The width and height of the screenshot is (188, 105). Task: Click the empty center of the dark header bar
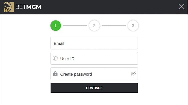click(105, 7)
